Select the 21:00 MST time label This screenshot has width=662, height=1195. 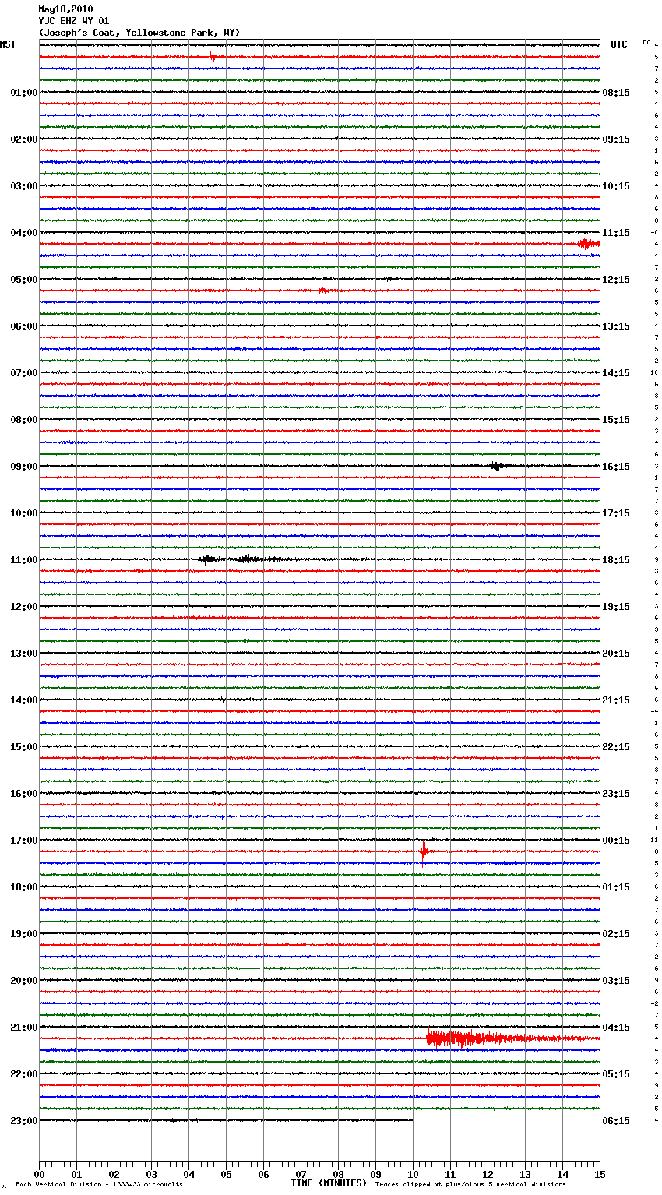click(x=24, y=1028)
